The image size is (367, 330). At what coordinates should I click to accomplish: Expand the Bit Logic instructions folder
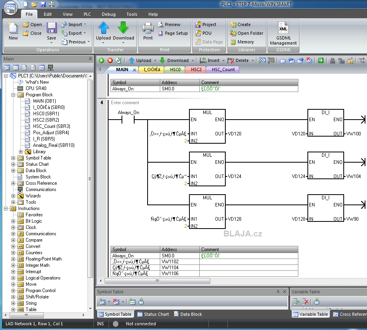coord(13,221)
